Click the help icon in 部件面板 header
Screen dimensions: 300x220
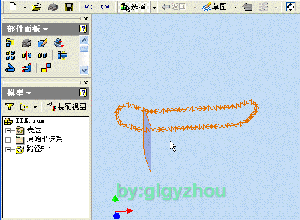(x=83, y=29)
